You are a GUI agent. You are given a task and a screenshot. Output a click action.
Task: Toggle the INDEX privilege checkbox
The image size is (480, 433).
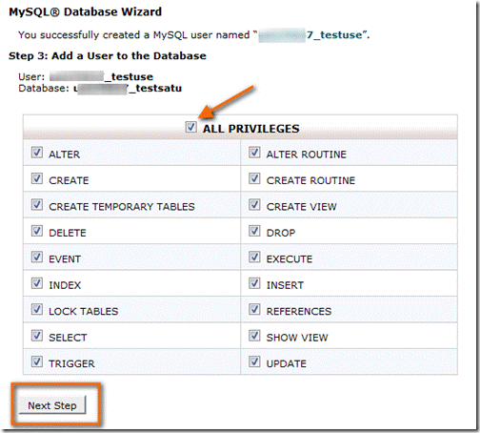coord(37,283)
